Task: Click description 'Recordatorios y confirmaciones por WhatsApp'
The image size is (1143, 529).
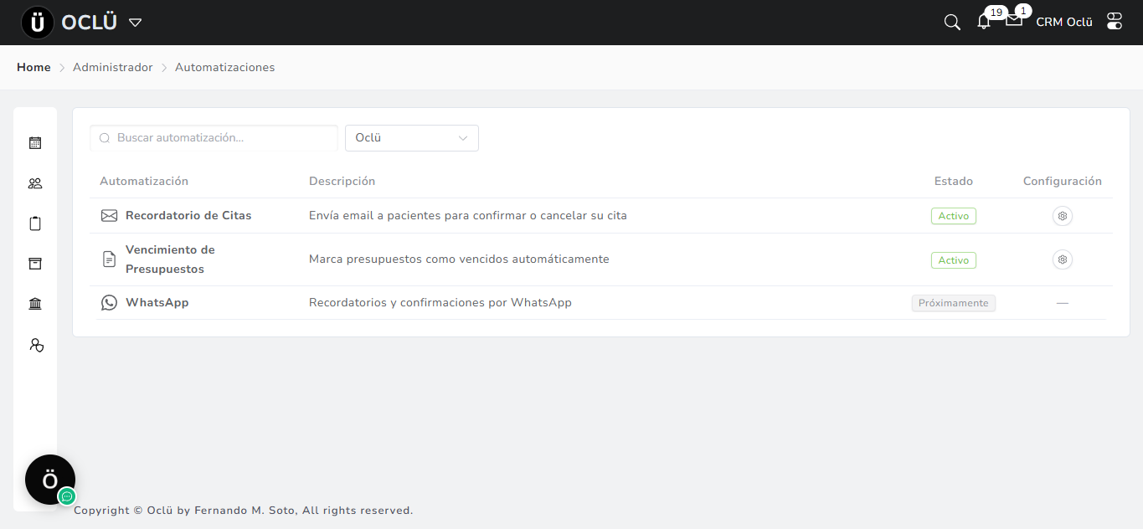Action: click(440, 303)
